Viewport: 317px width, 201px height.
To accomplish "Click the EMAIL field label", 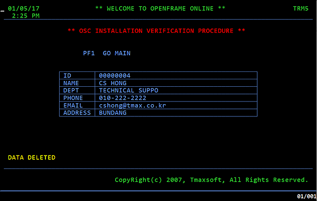I will click(73, 105).
